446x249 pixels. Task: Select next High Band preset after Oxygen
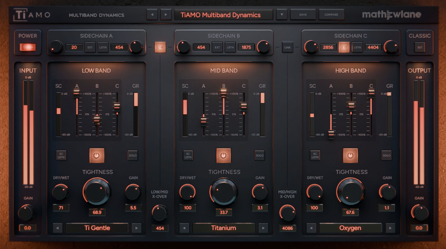(x=390, y=228)
